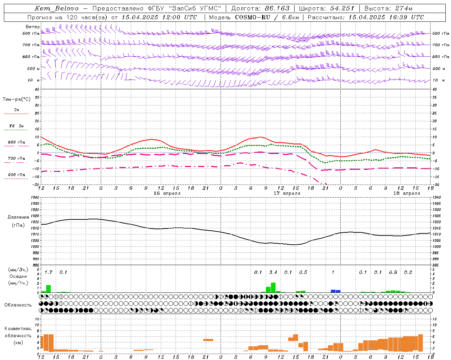Click the 0.2 precipitation total value
The width and height of the screenshot is (451, 360).
pyautogui.click(x=408, y=272)
